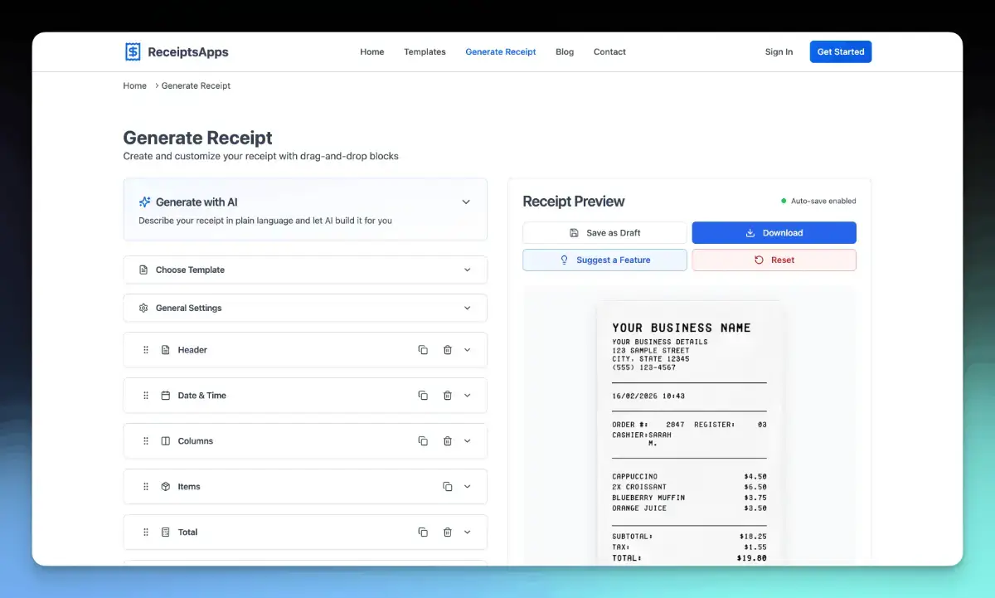Duplicate the Date & Time block

click(423, 396)
